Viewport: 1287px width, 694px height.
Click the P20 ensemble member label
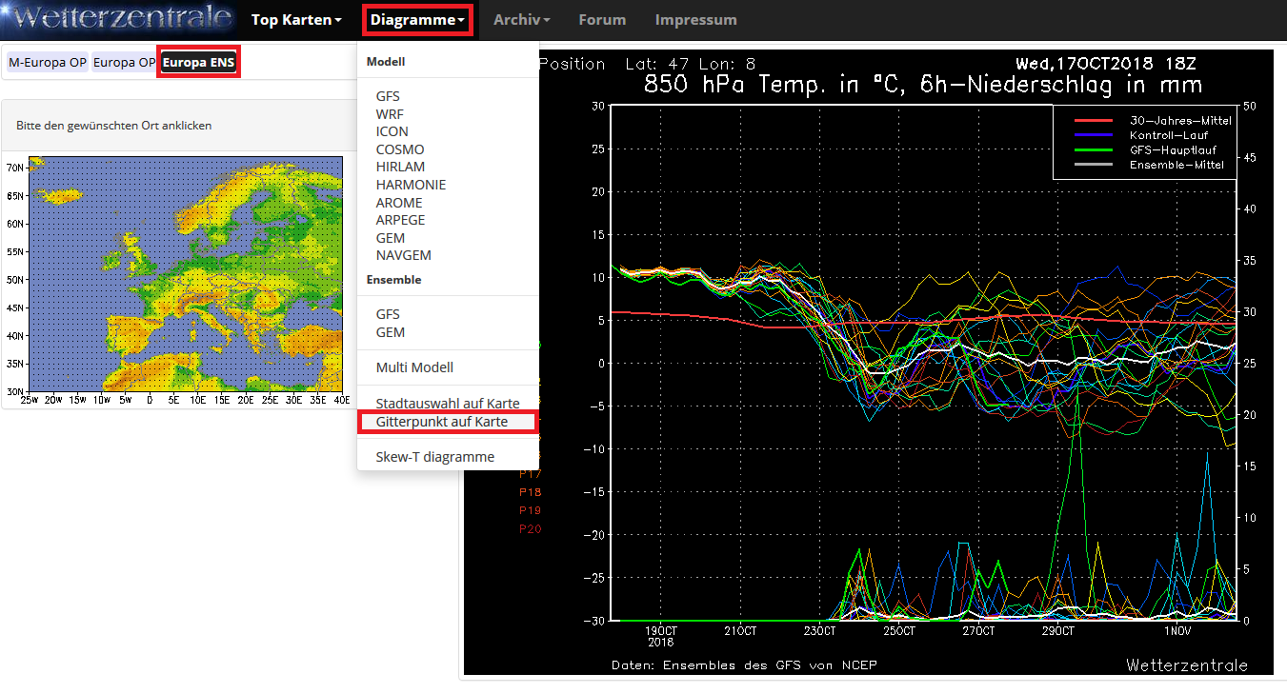click(x=531, y=528)
